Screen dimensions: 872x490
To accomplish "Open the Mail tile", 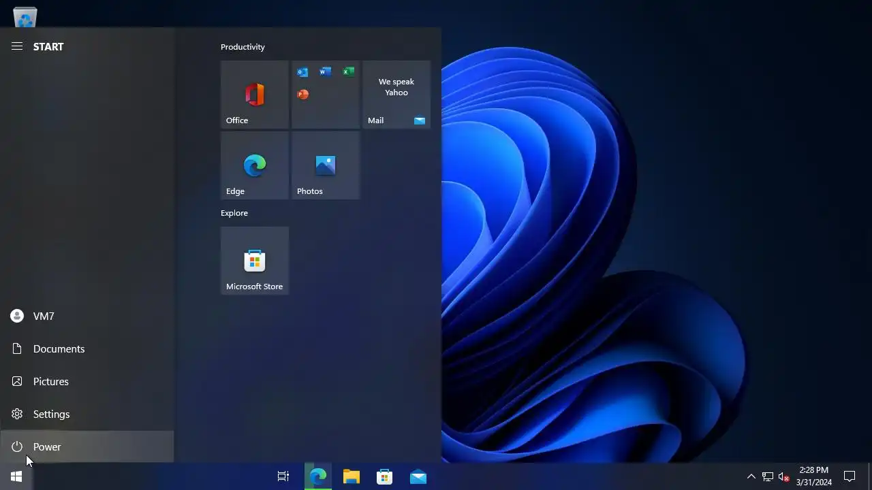I will coord(396,95).
